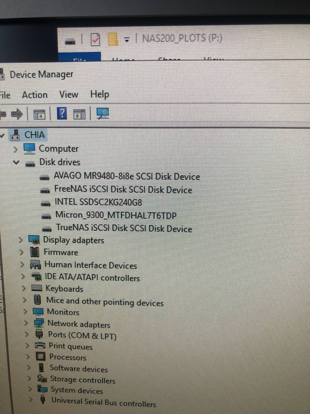Image resolution: width=310 pixels, height=414 pixels.
Task: Click the Display adapters category icon
Action: point(34,240)
